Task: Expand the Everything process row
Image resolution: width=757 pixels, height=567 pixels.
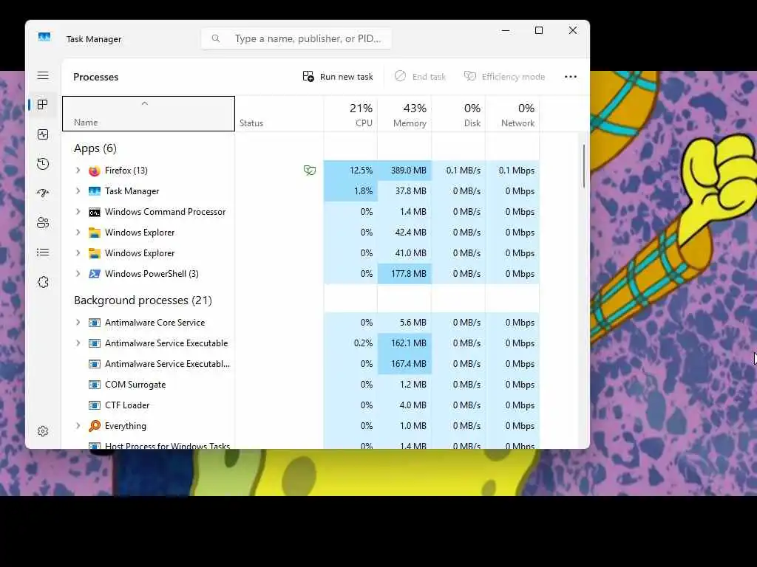Action: coord(78,426)
